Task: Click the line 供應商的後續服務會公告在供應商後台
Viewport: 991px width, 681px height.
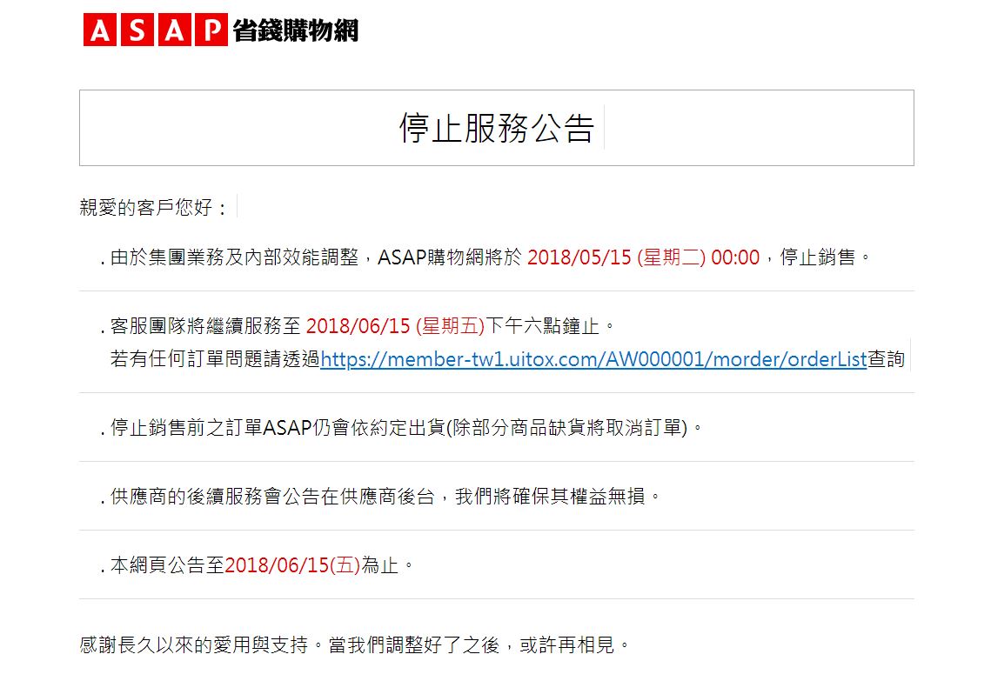Action: click(272, 497)
